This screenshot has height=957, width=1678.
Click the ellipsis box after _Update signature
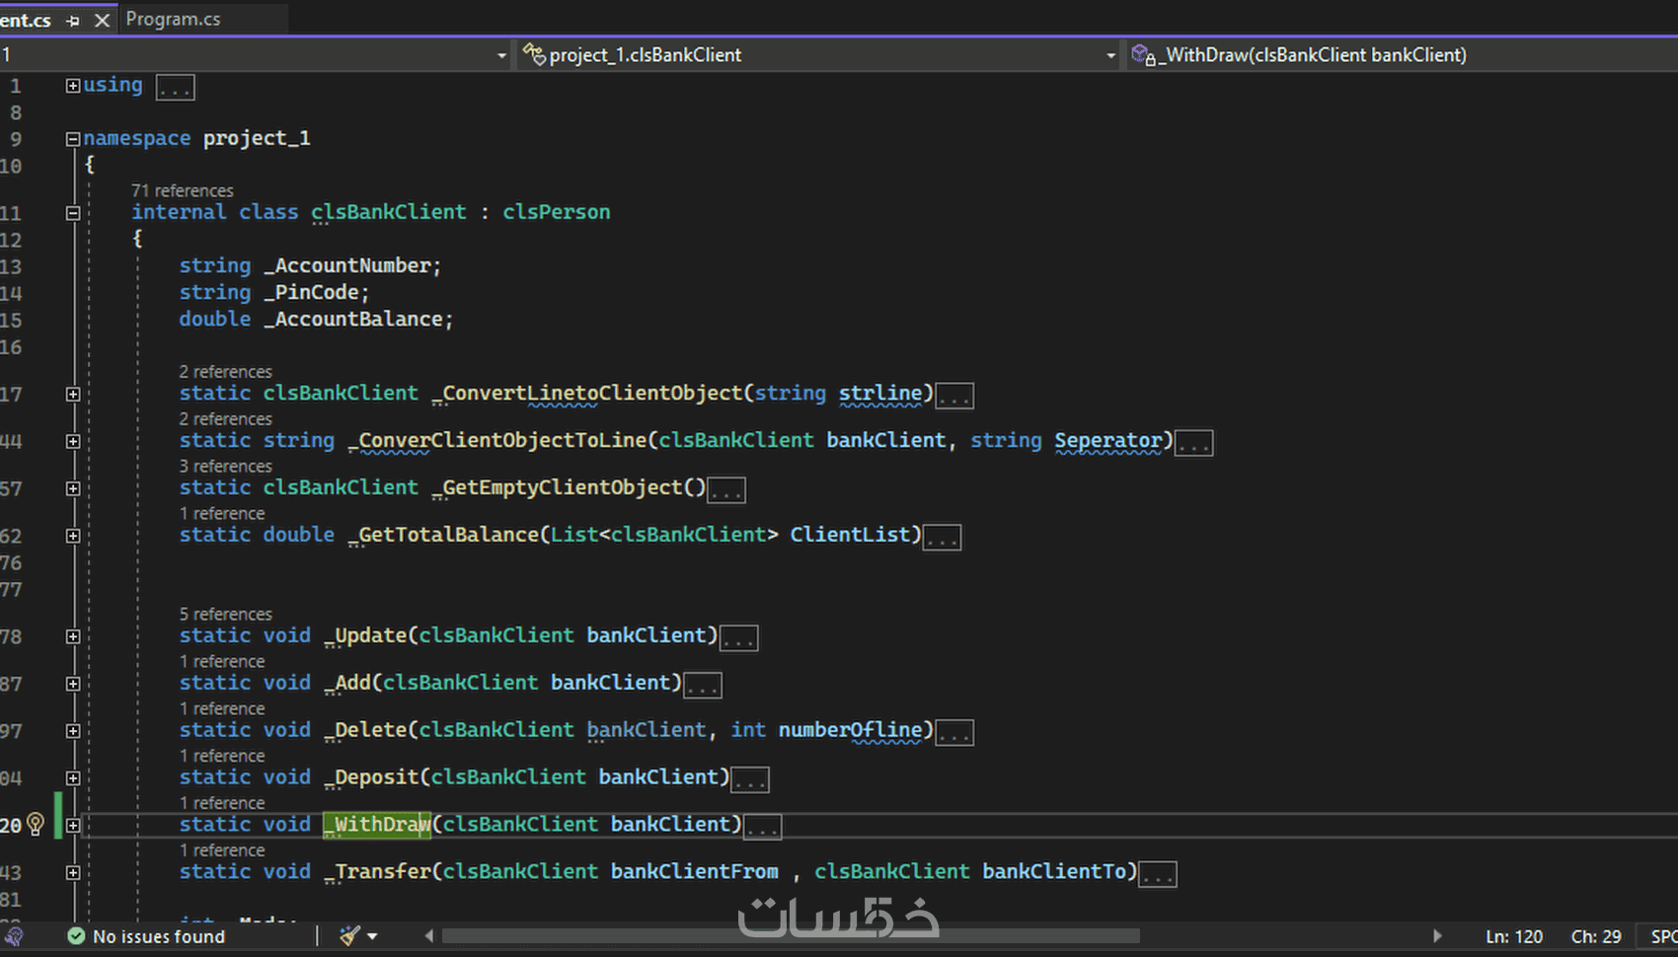click(739, 638)
